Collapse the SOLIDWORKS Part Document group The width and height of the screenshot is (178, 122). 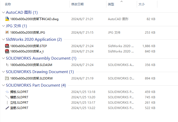(3, 85)
